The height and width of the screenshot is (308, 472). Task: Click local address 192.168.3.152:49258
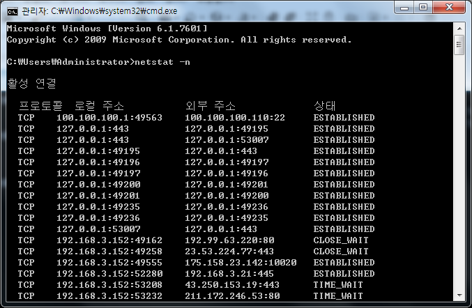[x=109, y=252]
